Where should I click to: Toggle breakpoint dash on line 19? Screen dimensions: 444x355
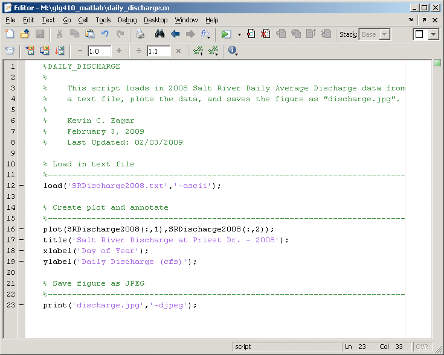[x=22, y=262]
